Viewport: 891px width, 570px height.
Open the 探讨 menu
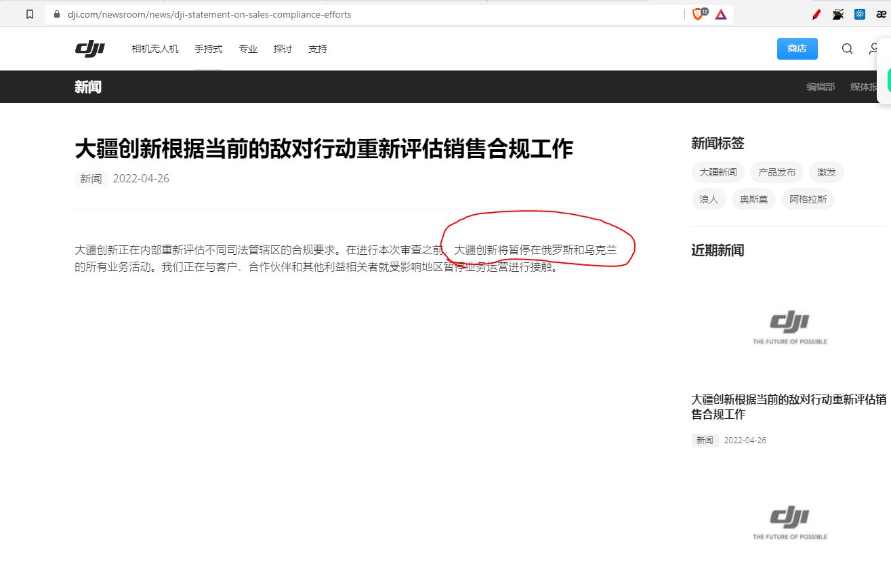pos(283,49)
